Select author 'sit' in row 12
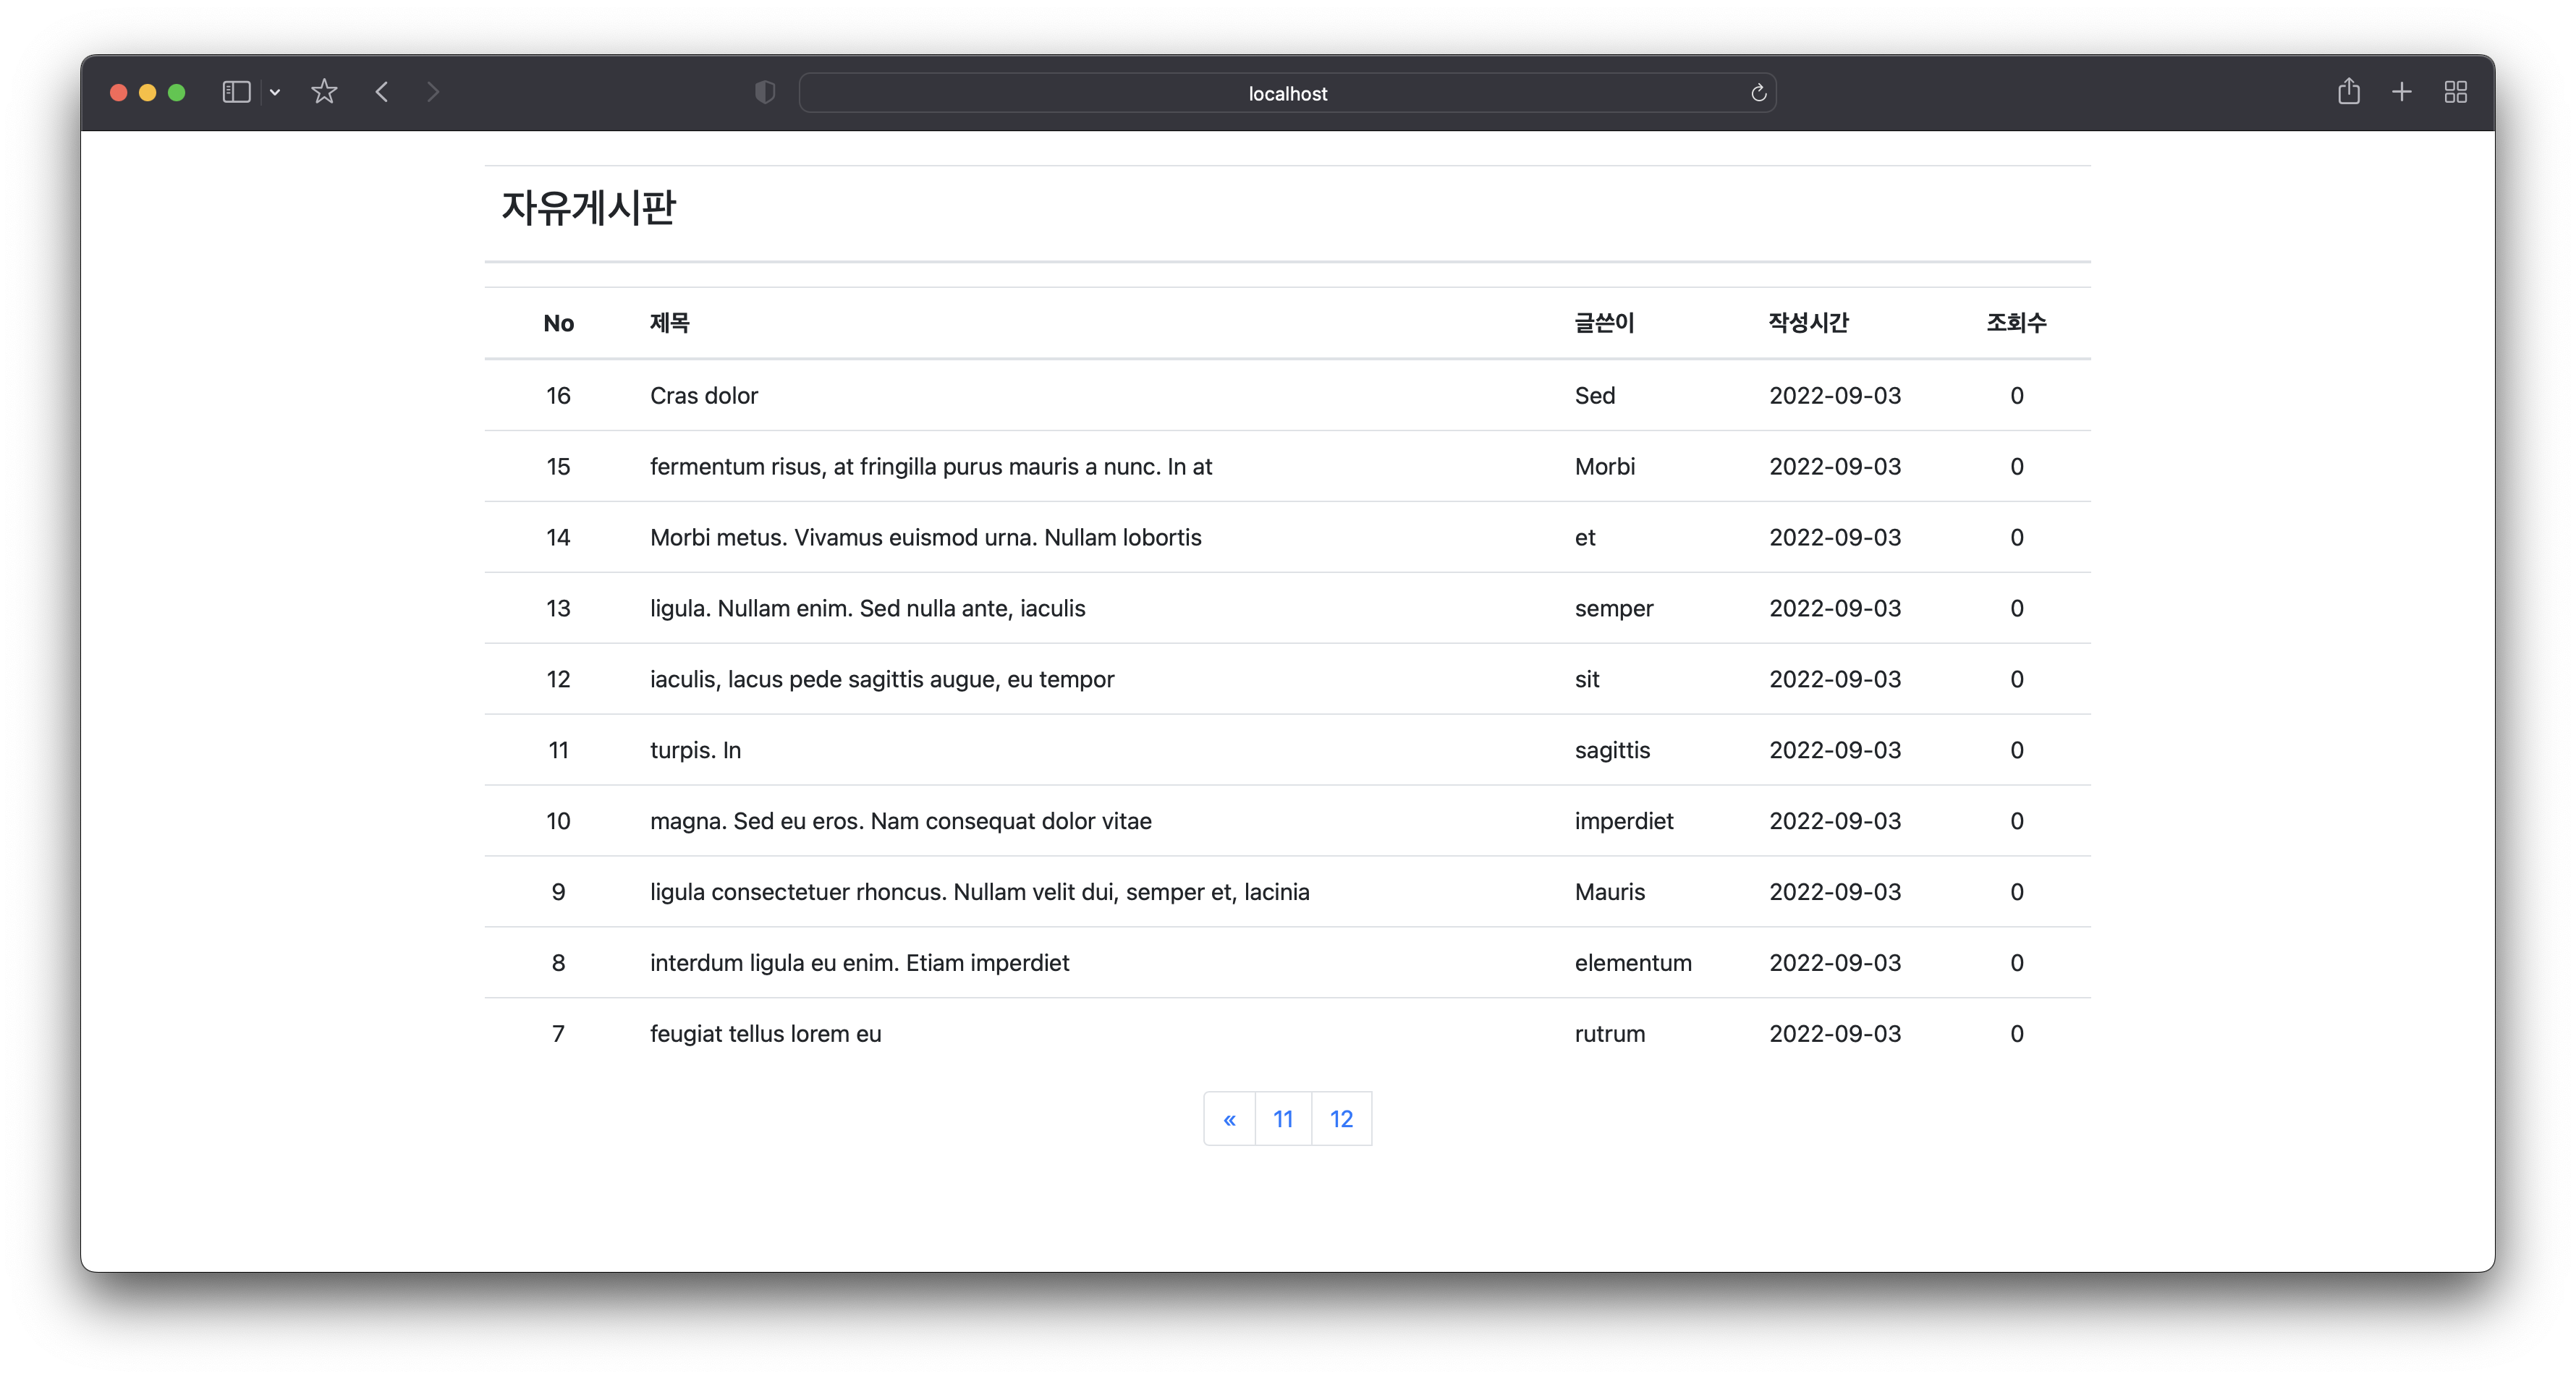This screenshot has height=1379, width=2576. pyautogui.click(x=1587, y=679)
